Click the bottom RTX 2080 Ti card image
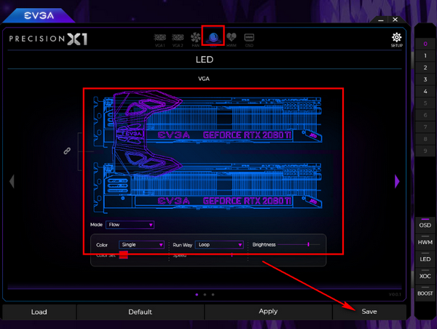Image resolution: width=437 pixels, height=329 pixels. point(208,189)
